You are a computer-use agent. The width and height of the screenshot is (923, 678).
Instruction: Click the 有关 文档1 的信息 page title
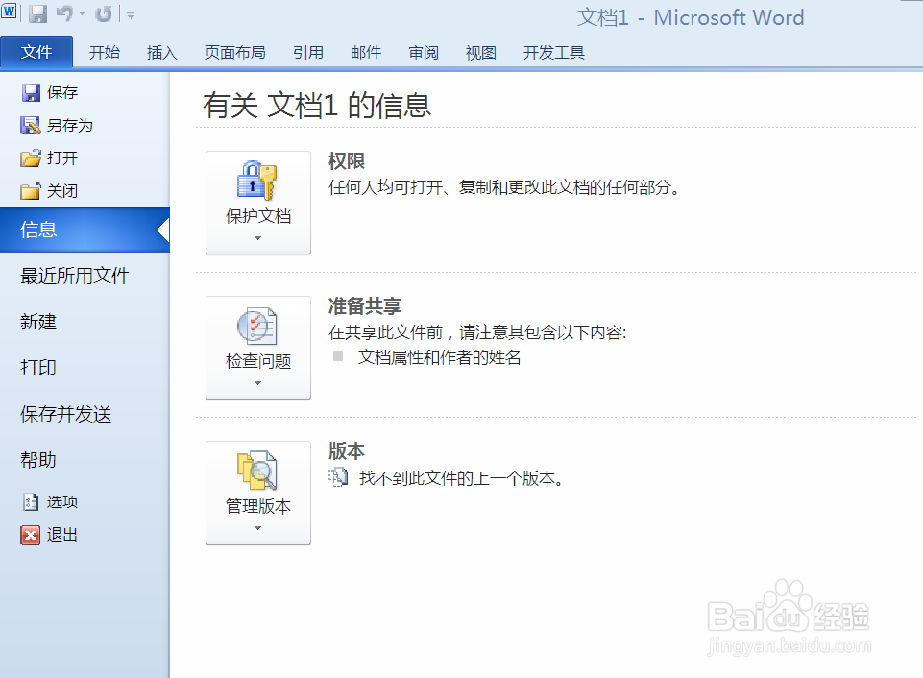pos(317,106)
